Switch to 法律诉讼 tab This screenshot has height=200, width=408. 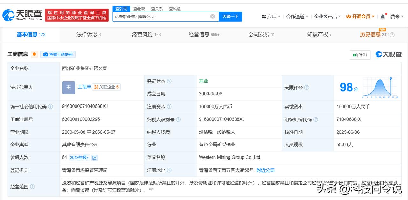coord(89,34)
